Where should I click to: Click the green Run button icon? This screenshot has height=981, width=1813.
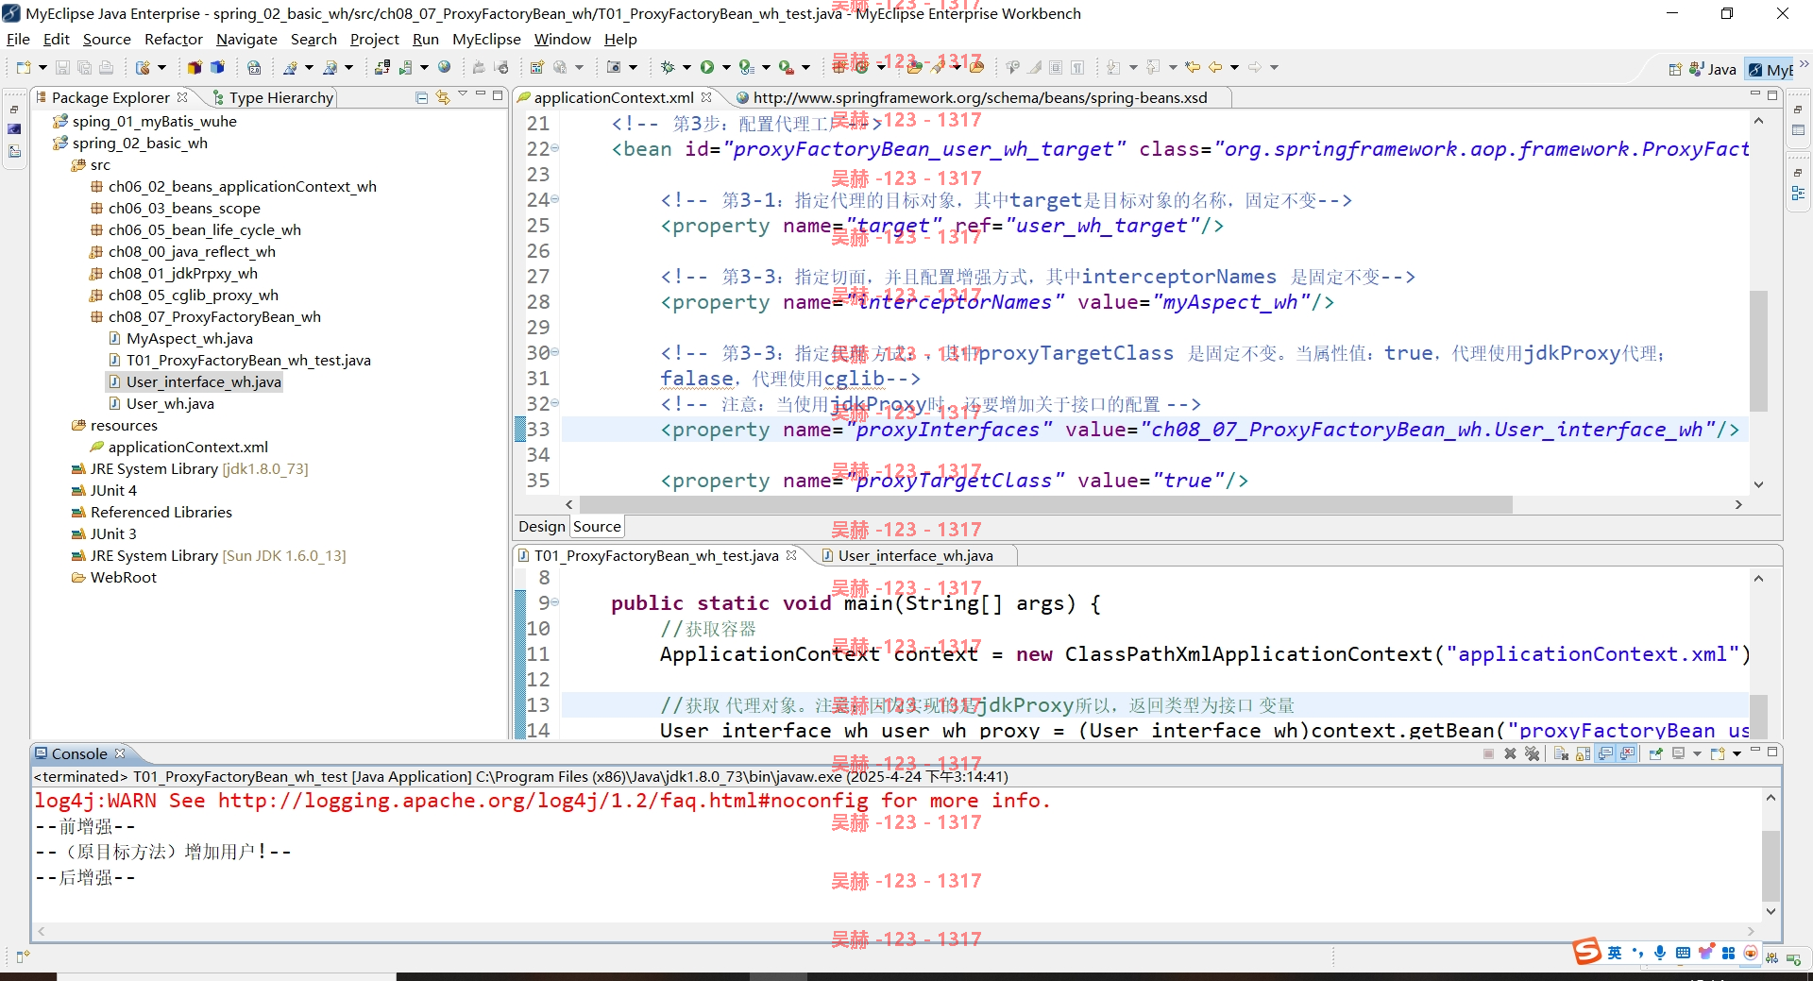click(x=706, y=67)
